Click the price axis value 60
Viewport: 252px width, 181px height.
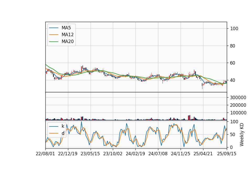(x=233, y=63)
